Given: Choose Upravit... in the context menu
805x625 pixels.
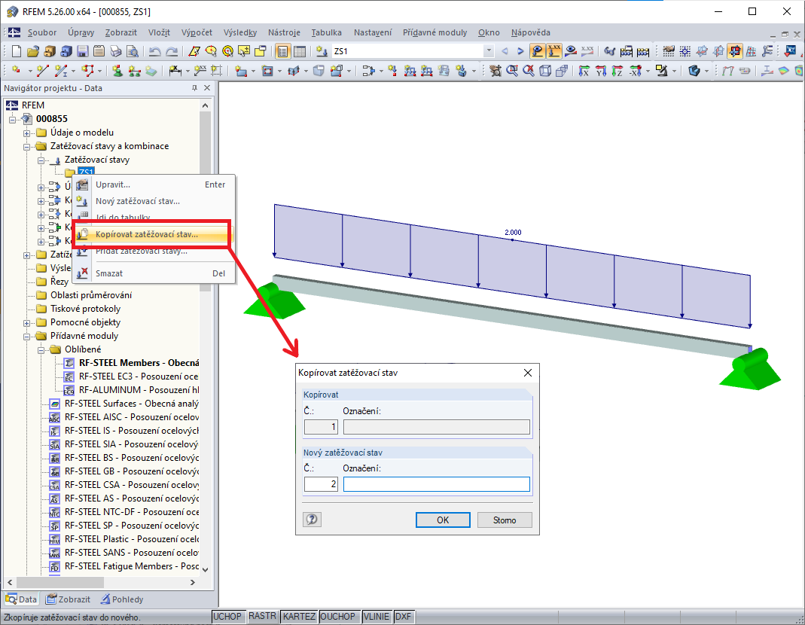Looking at the screenshot, I should (152, 184).
